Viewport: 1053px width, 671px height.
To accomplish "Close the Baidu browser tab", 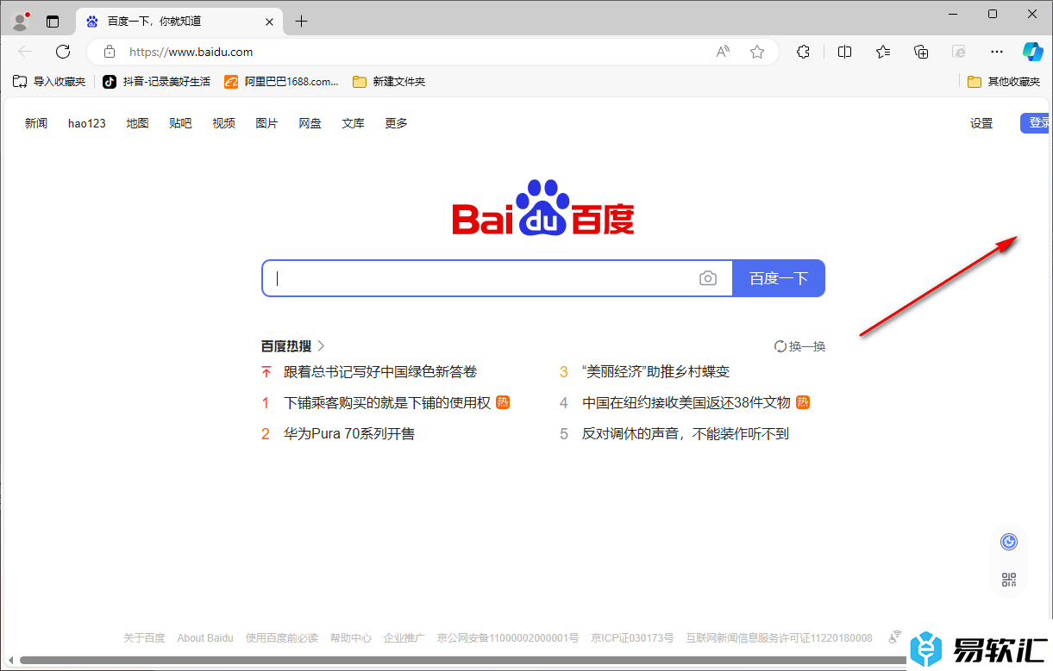I will coord(270,21).
